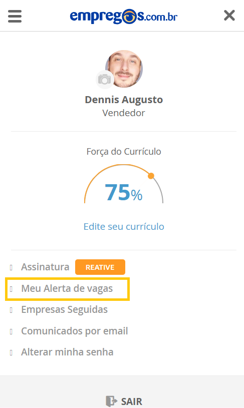244x408 pixels.
Task: Click the camera icon to change photo
Action: (x=105, y=80)
